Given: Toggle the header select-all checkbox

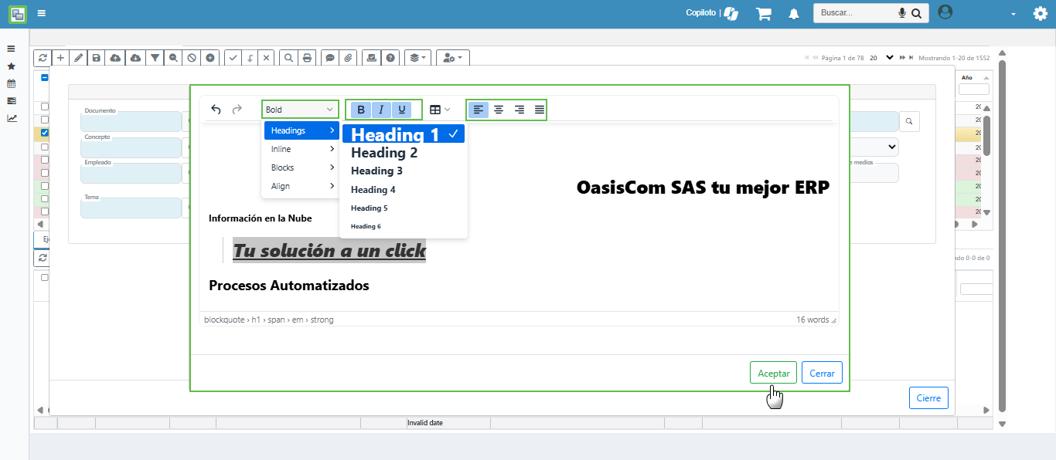Looking at the screenshot, I should point(45,78).
